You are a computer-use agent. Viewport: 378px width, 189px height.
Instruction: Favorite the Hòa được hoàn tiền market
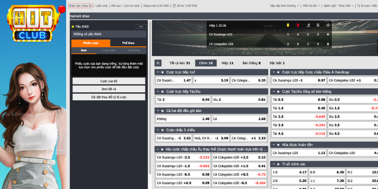point(278,145)
